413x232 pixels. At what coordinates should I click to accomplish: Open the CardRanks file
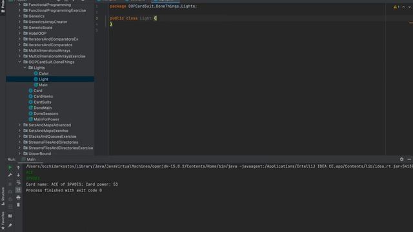pos(43,97)
